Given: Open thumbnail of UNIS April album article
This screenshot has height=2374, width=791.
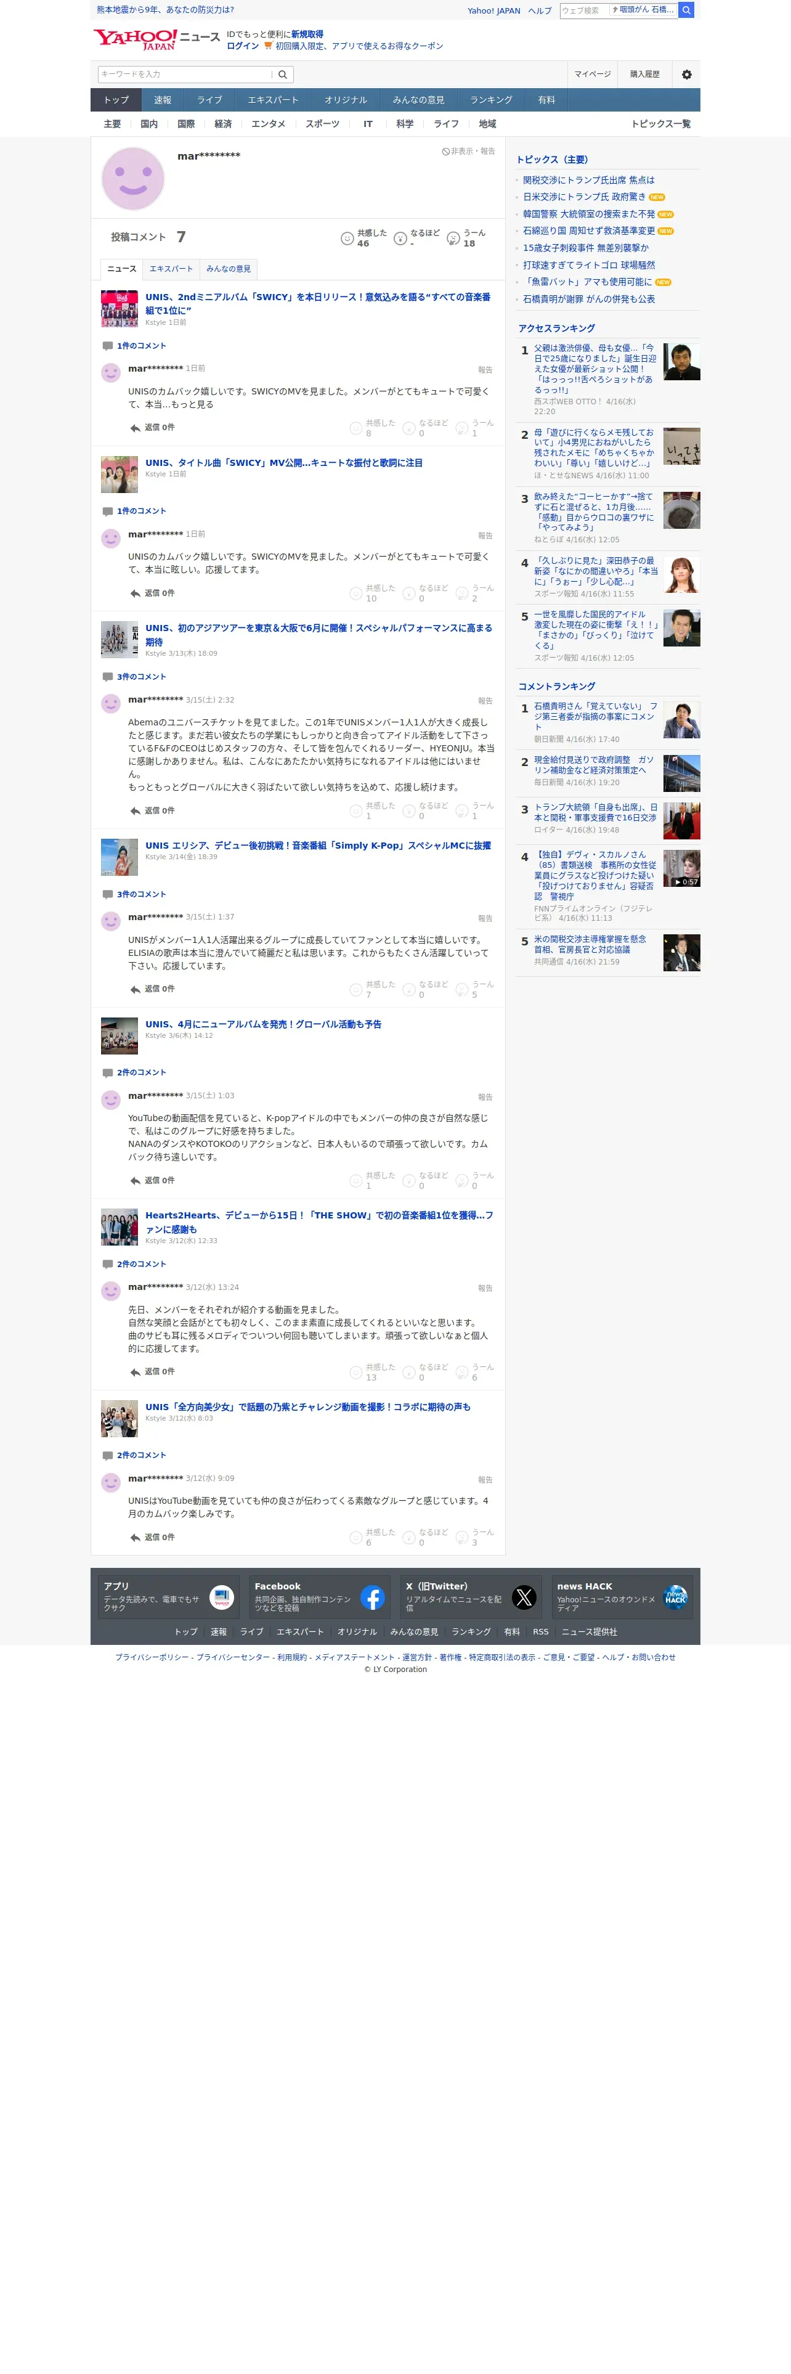Looking at the screenshot, I should [x=120, y=1036].
